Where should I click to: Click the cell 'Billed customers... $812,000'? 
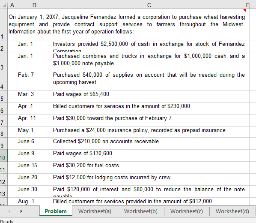coord(149,202)
